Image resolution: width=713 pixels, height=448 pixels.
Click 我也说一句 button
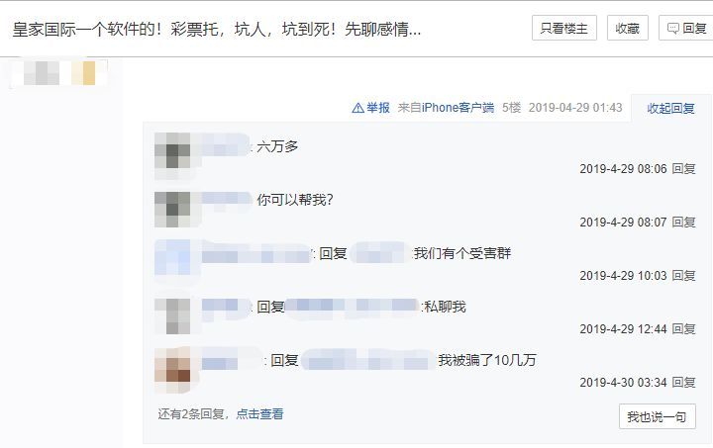point(658,416)
